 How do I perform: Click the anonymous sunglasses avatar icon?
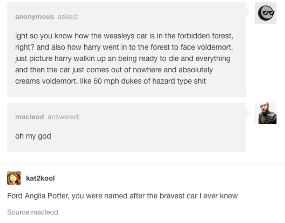coord(266,13)
